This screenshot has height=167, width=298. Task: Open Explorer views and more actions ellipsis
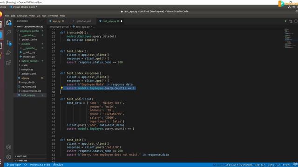[x=42, y=21]
